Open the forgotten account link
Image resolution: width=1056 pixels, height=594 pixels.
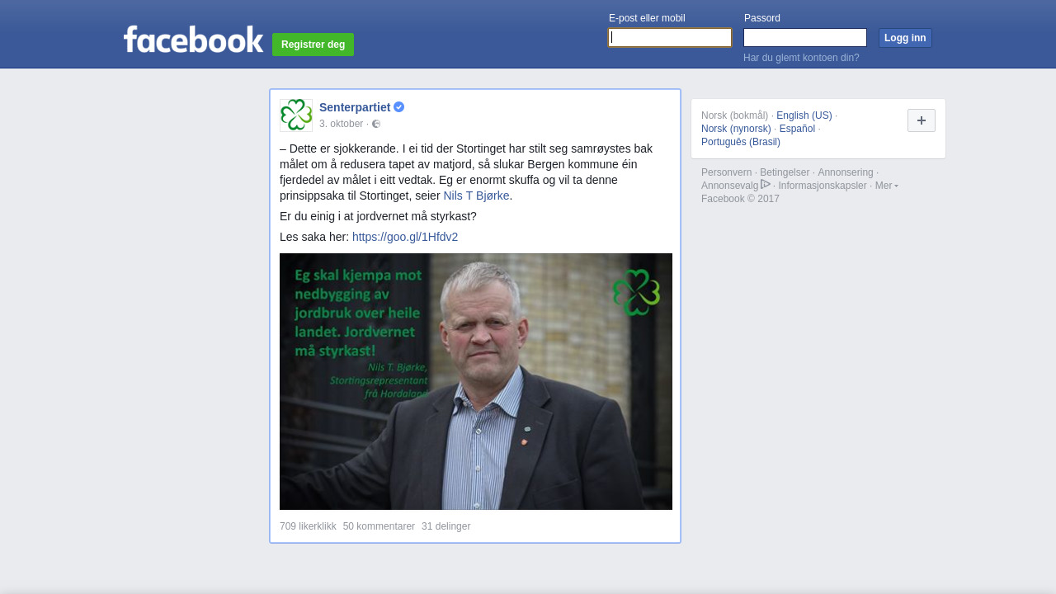pos(801,58)
